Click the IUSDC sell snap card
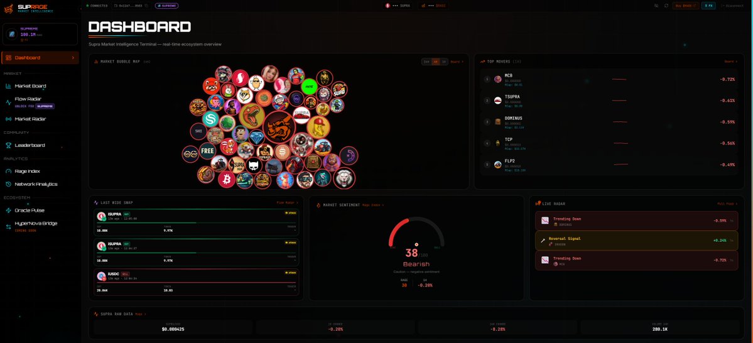Screen dimensions: 753x343 pos(197,282)
